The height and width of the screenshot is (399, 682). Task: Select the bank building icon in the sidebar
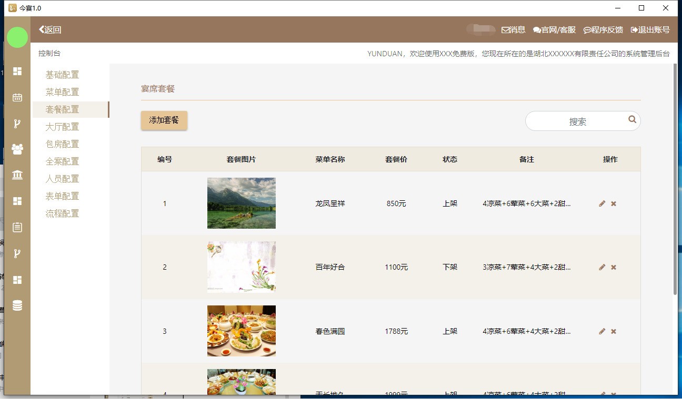tap(17, 175)
